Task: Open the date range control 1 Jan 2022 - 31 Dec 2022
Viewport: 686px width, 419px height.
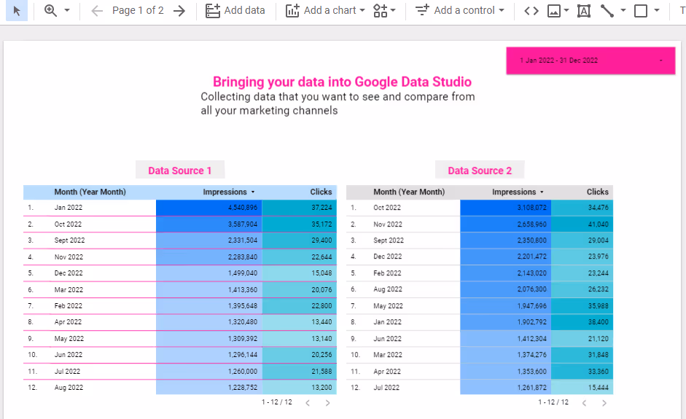Action: tap(590, 60)
